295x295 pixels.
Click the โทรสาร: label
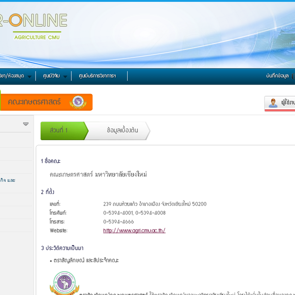57,222
